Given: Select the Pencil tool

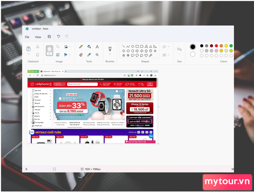Looking at the screenshot, I should [x=81, y=47].
